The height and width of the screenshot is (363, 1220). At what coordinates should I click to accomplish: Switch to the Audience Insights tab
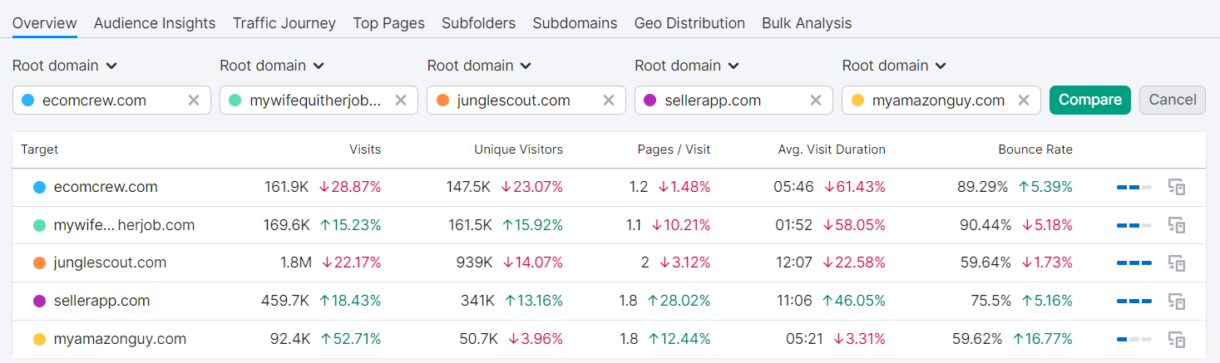coord(155,23)
